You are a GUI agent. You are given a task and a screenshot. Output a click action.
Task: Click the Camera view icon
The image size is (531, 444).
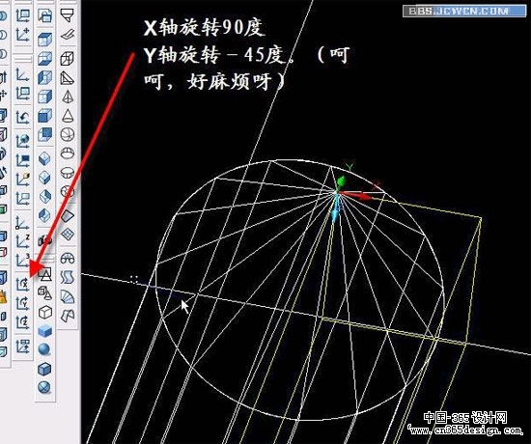click(x=44, y=239)
